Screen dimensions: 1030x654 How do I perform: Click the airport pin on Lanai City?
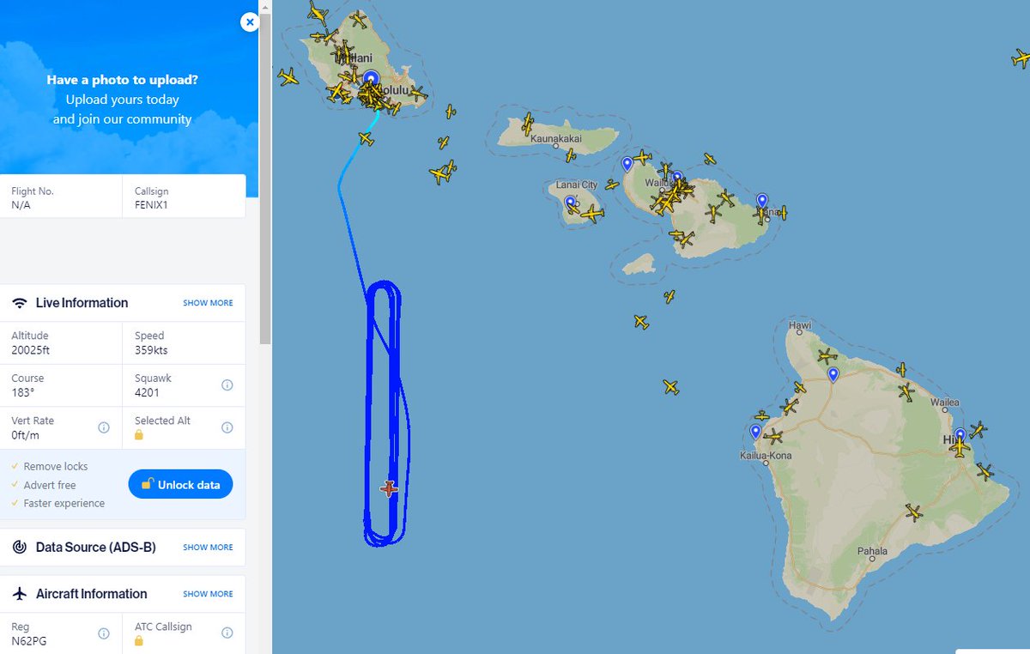click(x=570, y=203)
